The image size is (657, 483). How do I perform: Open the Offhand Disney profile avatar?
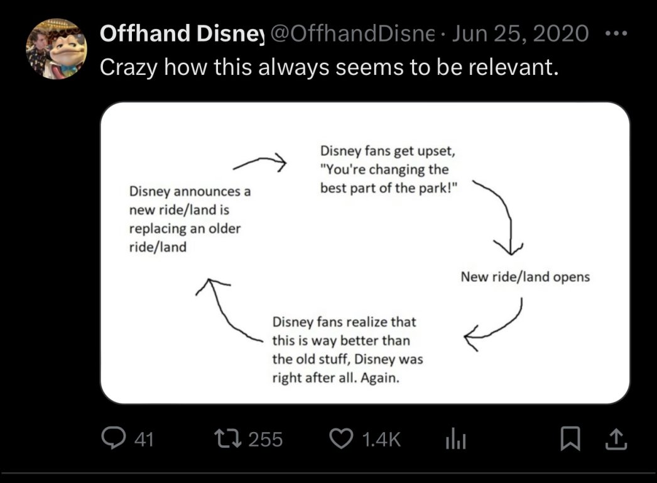pyautogui.click(x=56, y=49)
